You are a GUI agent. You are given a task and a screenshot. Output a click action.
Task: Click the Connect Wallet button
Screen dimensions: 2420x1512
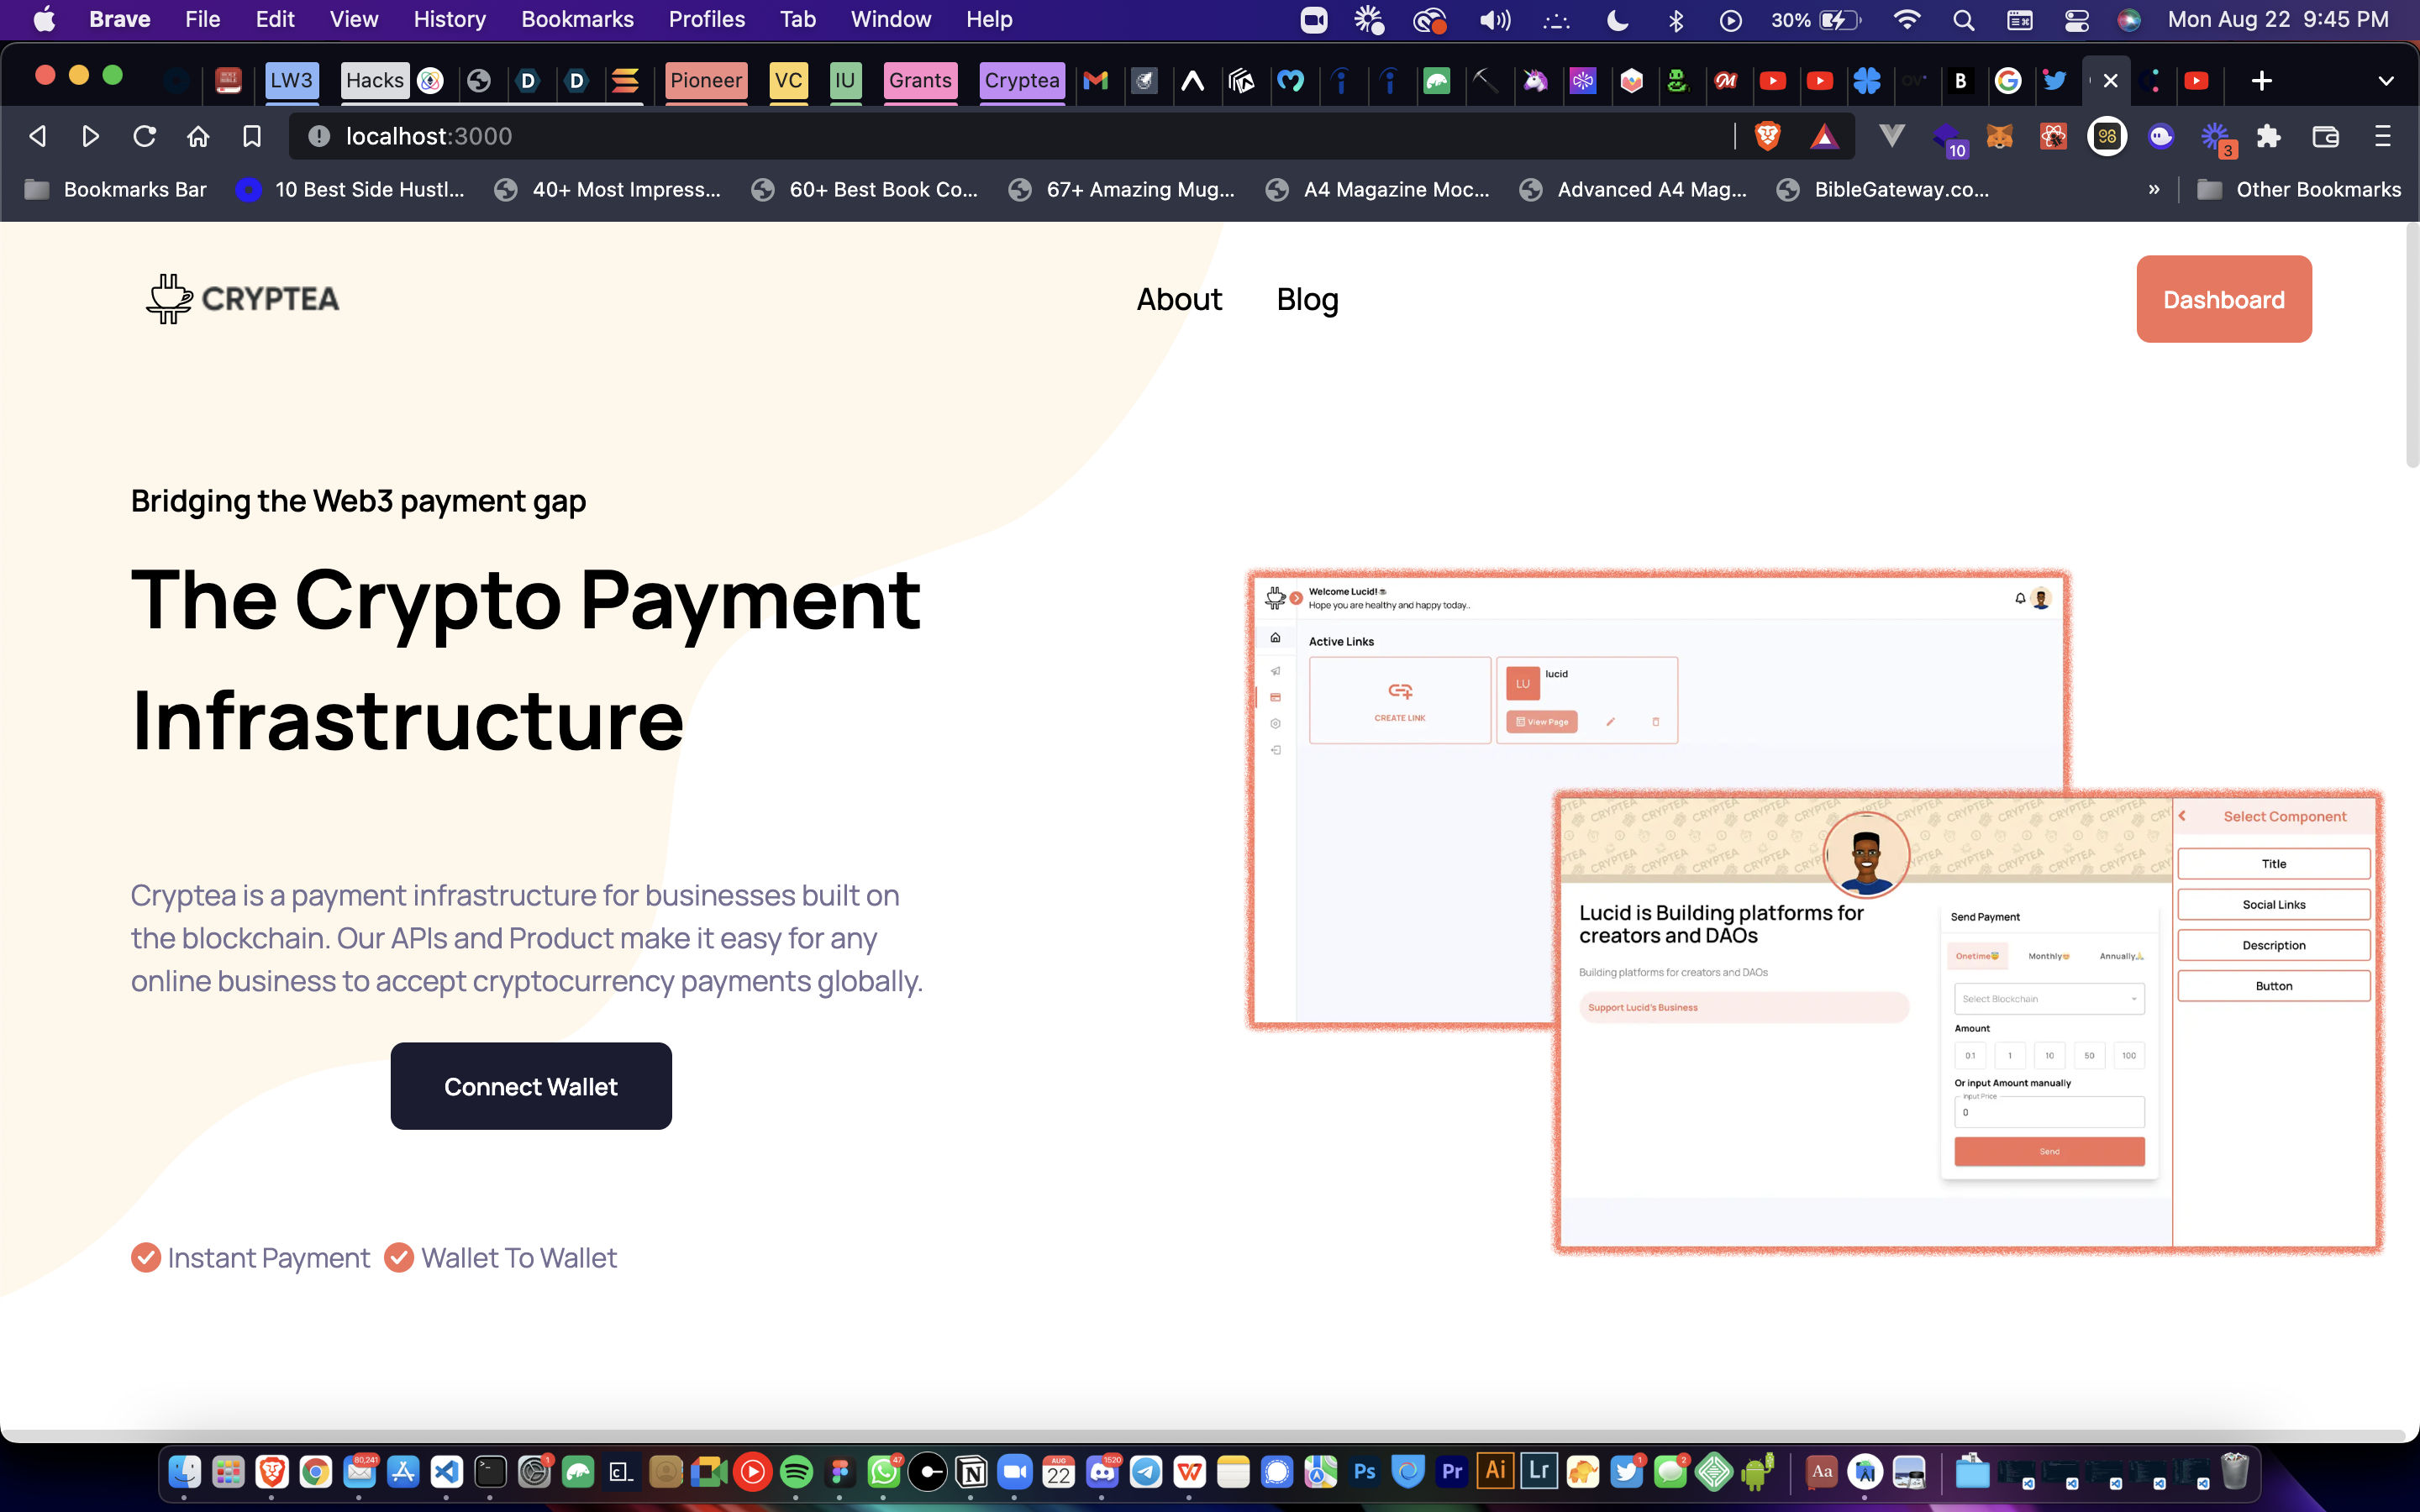[x=530, y=1086]
